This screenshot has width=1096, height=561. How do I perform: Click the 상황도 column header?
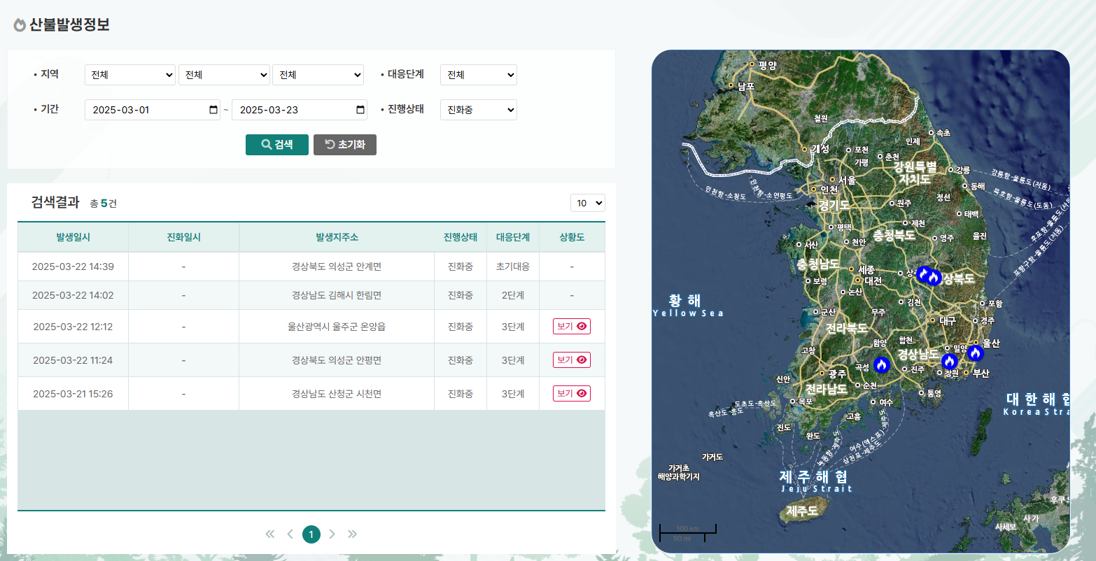pos(572,237)
